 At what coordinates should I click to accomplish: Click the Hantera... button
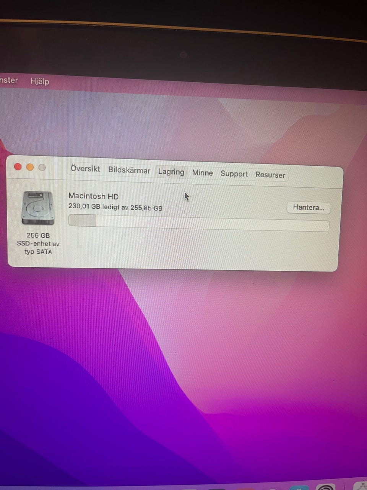[309, 207]
